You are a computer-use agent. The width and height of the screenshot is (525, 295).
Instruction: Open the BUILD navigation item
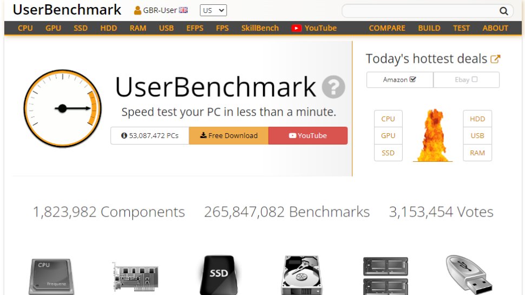pyautogui.click(x=429, y=28)
